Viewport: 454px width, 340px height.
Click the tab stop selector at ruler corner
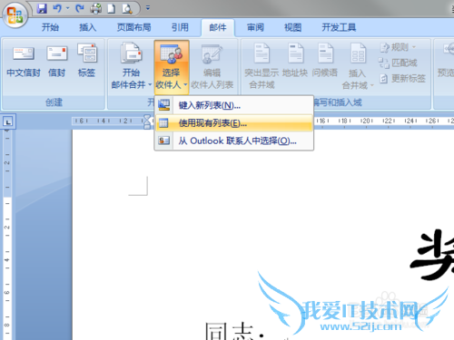(x=8, y=121)
